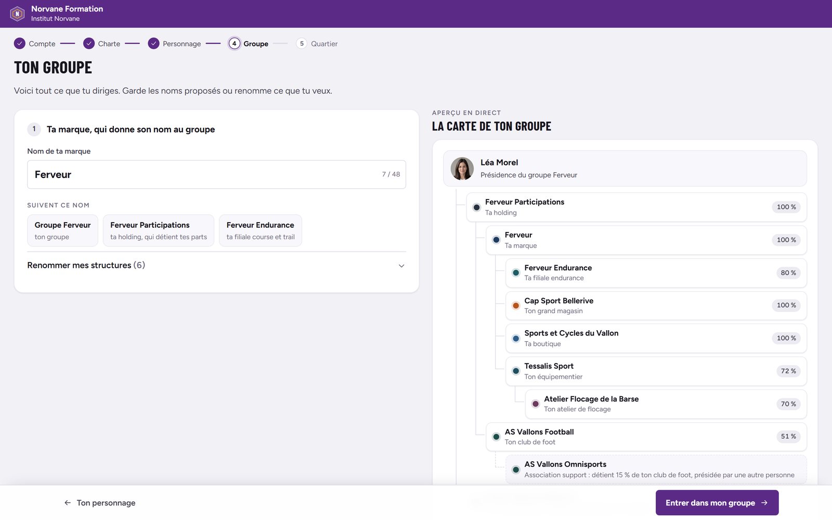Click the orange dot beside Cap Sport Bellerive
Screen dimensions: 832x520
pyautogui.click(x=516, y=305)
